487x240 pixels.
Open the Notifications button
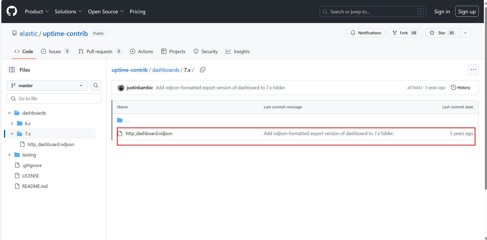click(x=366, y=33)
